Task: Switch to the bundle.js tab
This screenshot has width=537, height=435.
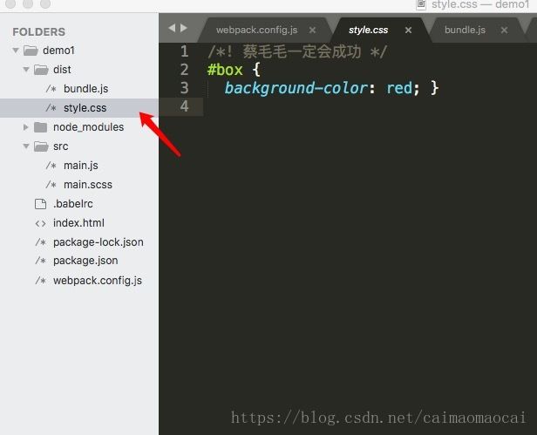Action: click(465, 31)
